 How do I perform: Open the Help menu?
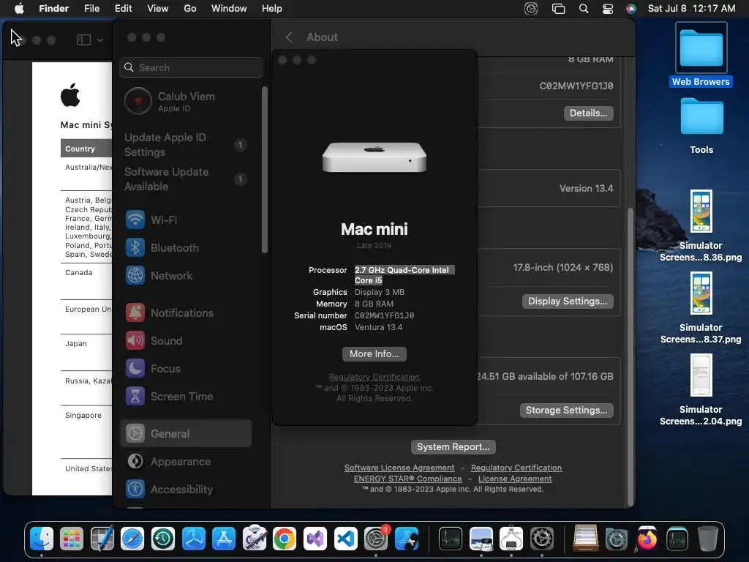[272, 9]
